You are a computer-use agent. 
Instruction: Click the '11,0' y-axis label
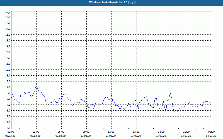point(8,64)
